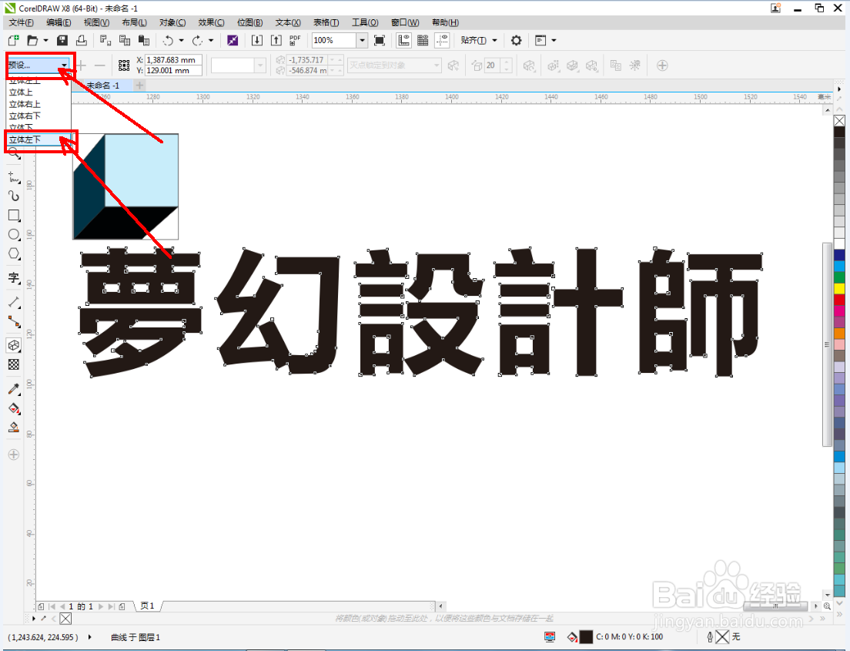Select the Connector tool
850x651 pixels.
(14, 322)
